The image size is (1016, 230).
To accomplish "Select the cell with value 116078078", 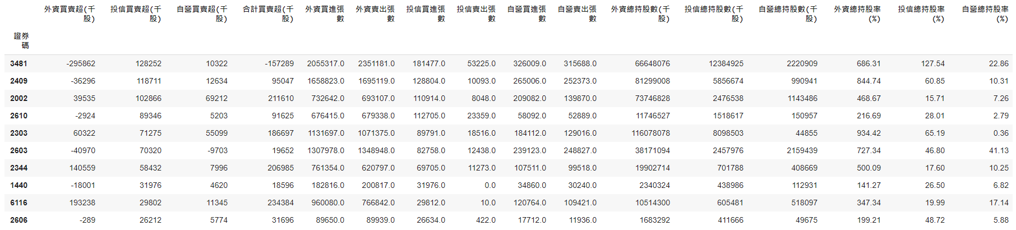I will pos(650,134).
